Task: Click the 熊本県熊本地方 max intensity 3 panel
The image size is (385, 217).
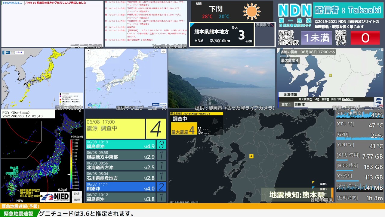Action: (x=222, y=35)
